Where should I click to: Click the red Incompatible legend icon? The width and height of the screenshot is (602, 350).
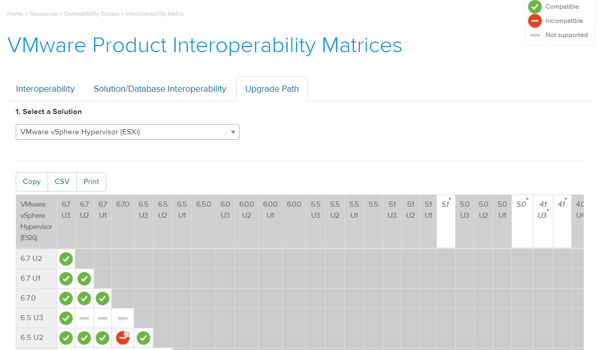click(535, 21)
